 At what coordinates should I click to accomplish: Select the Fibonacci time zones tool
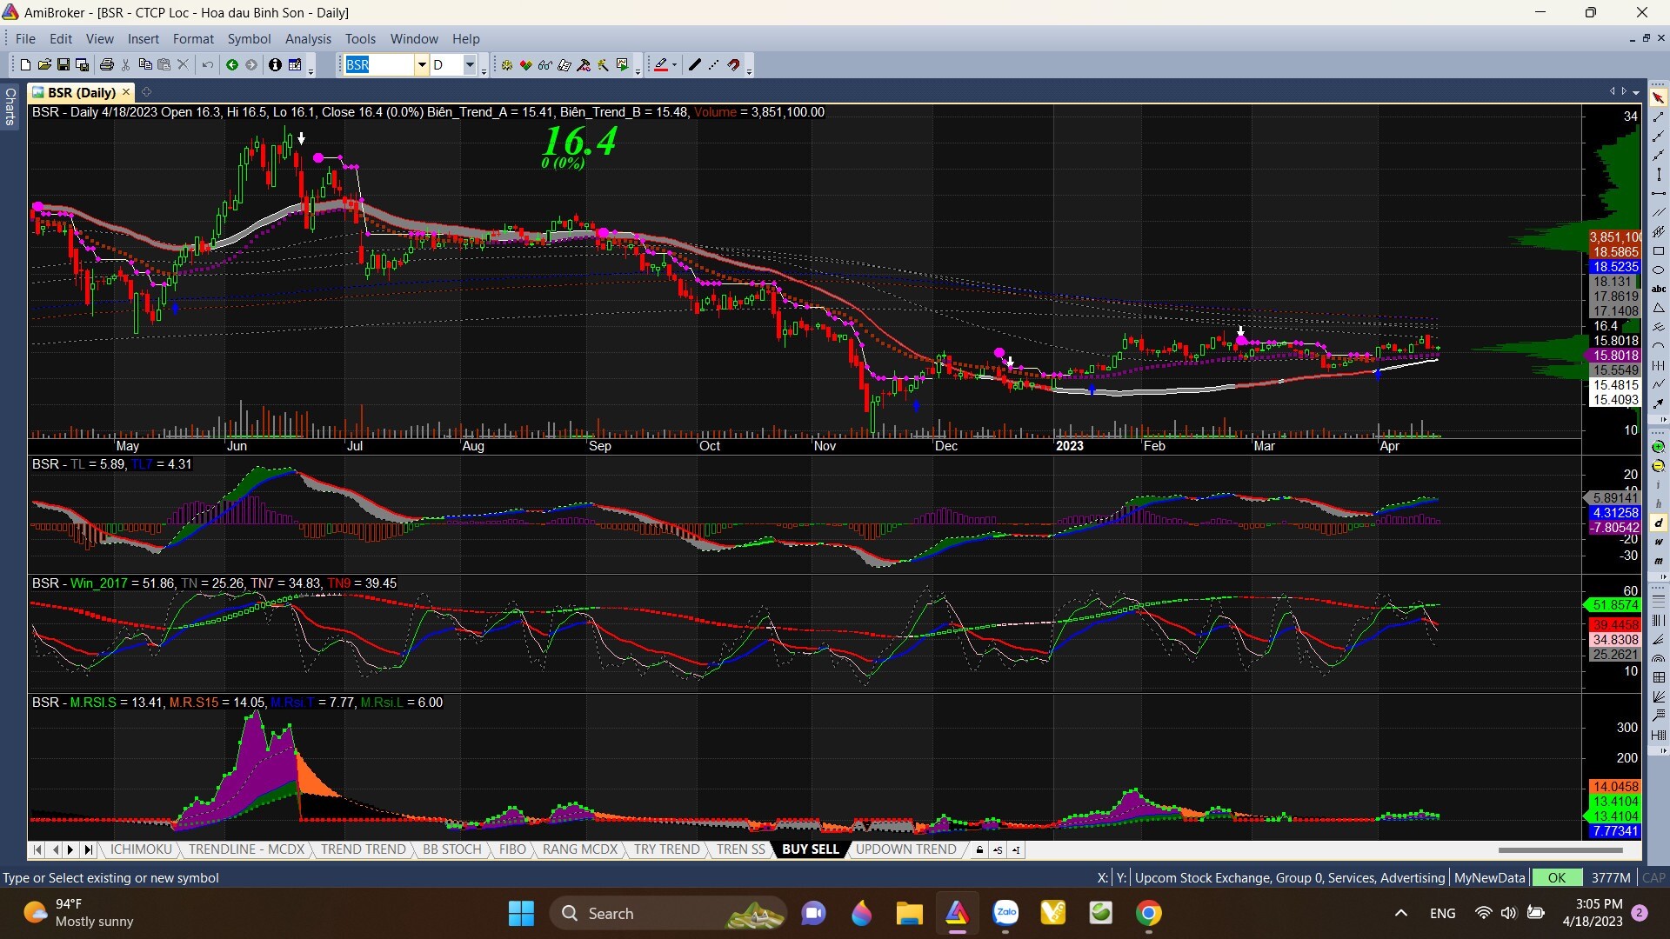click(1659, 621)
